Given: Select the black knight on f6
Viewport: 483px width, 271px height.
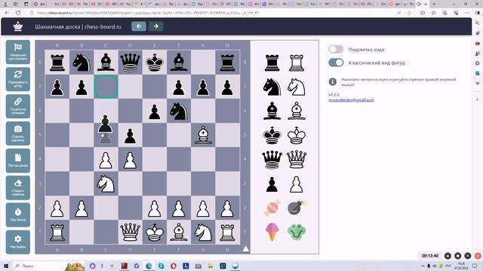Looking at the screenshot, I should [179, 111].
